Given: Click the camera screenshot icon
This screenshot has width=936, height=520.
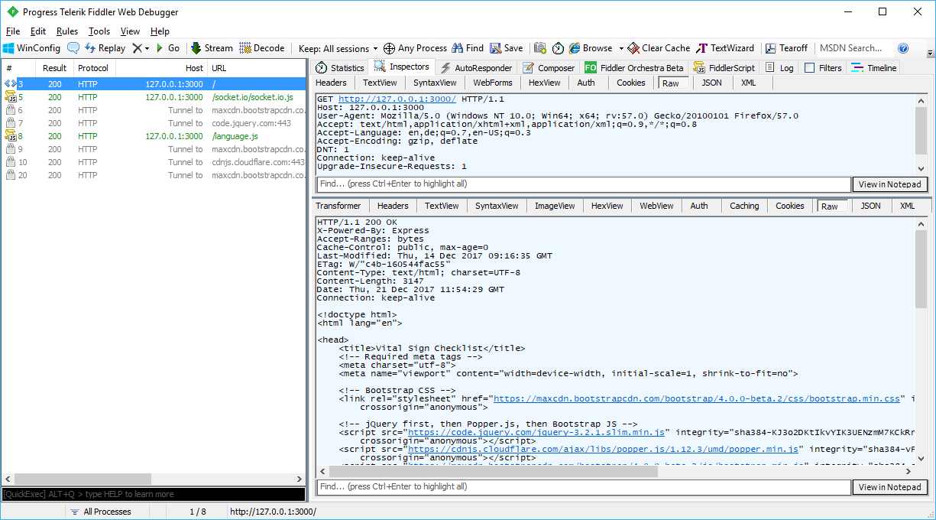Looking at the screenshot, I should coord(540,48).
